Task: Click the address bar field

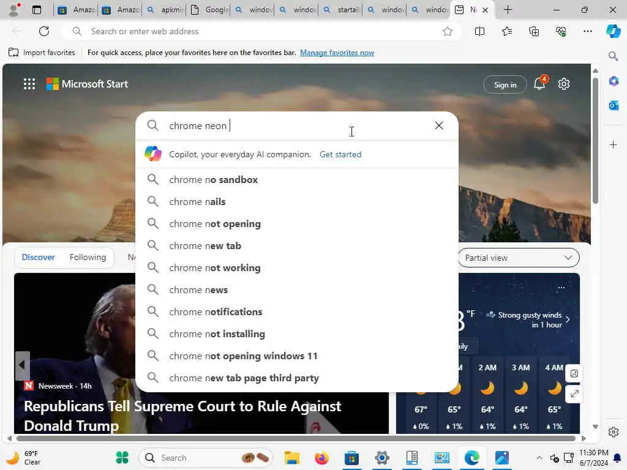Action: pos(262,31)
